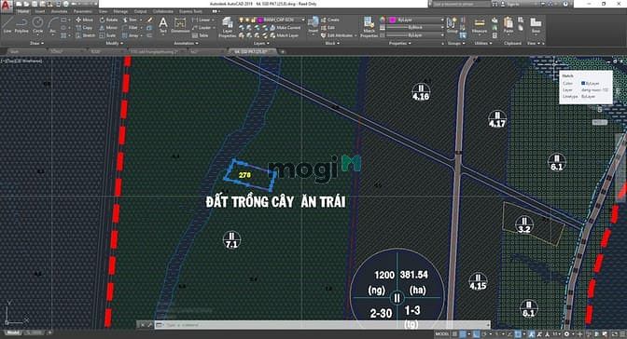Click the Group tool
627x339 pixels.
point(452,25)
